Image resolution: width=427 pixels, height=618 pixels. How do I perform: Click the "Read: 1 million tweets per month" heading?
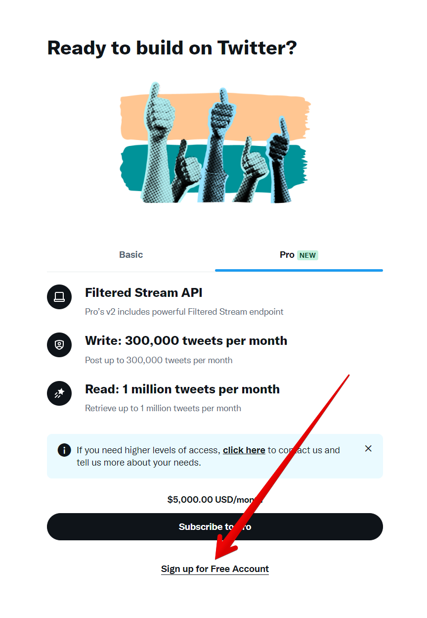coord(182,389)
